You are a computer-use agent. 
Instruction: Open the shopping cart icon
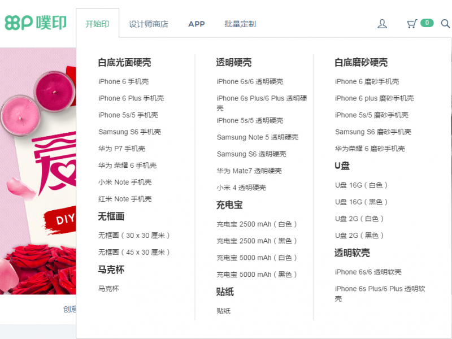click(x=412, y=24)
